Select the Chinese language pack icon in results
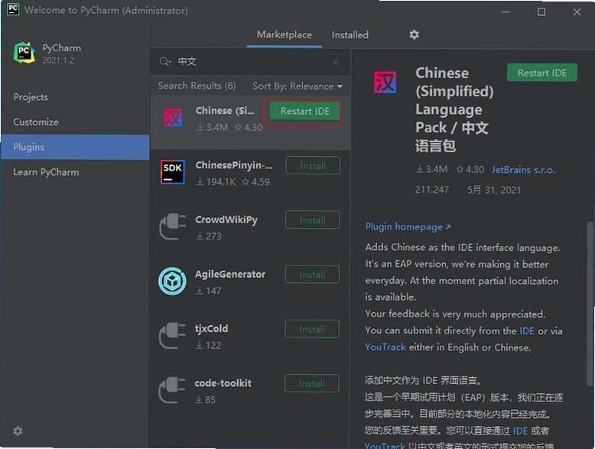Viewport: 595px width, 449px height. tap(173, 117)
